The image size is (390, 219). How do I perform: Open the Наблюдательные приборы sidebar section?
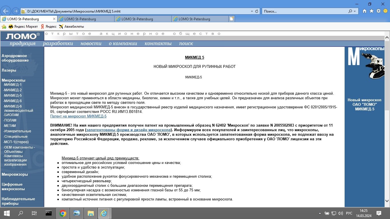point(18,201)
